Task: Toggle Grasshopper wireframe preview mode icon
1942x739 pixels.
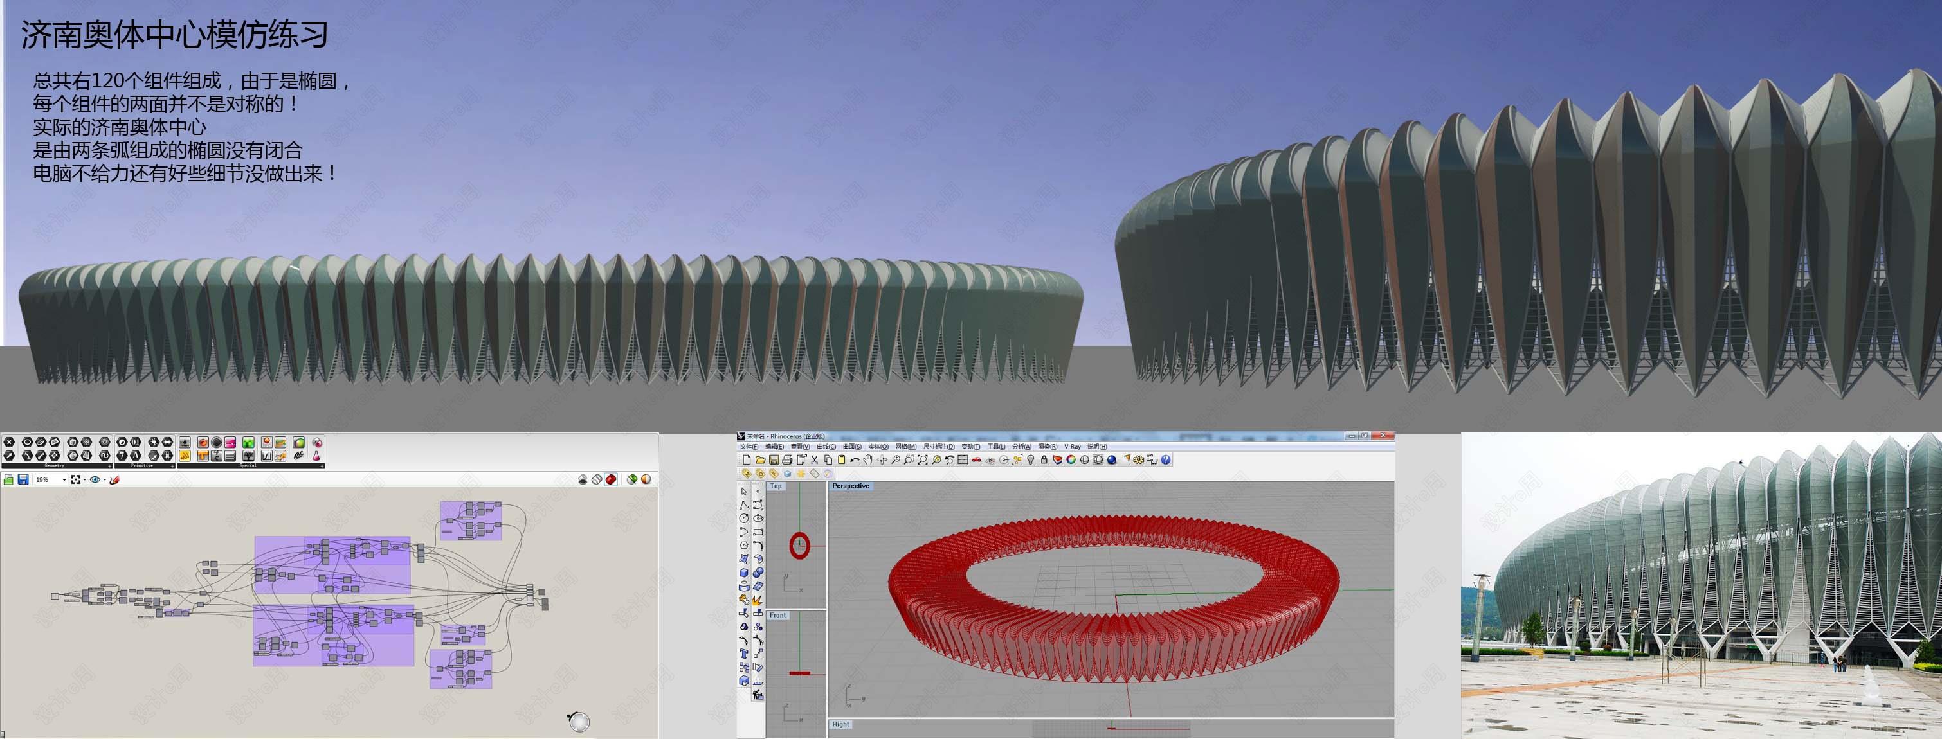Action: (x=597, y=479)
